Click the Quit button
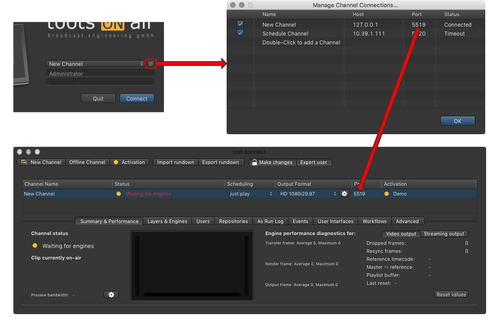The width and height of the screenshot is (495, 323). point(98,99)
